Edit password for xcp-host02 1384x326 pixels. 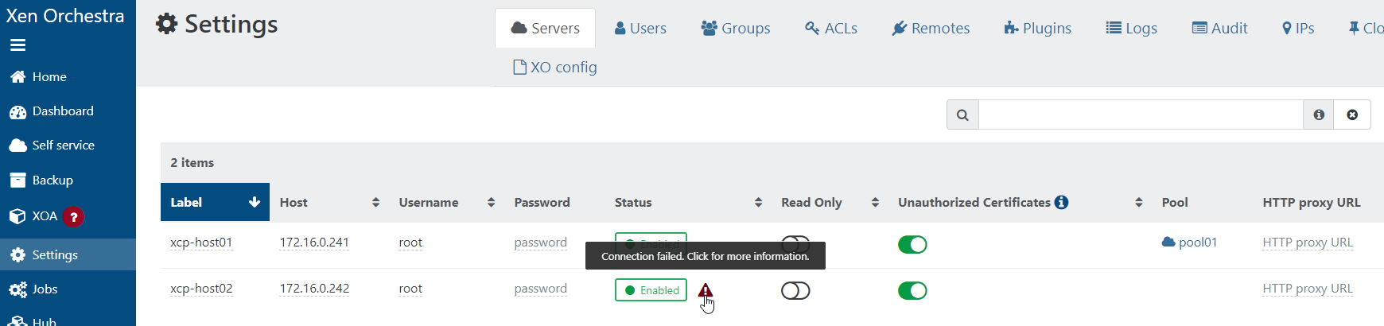pyautogui.click(x=541, y=289)
